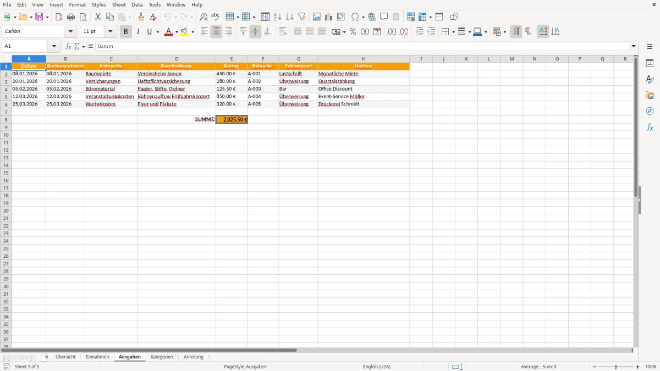Viewport: 660px width, 371px height.
Task: Toggle bold formatting
Action: [x=125, y=32]
